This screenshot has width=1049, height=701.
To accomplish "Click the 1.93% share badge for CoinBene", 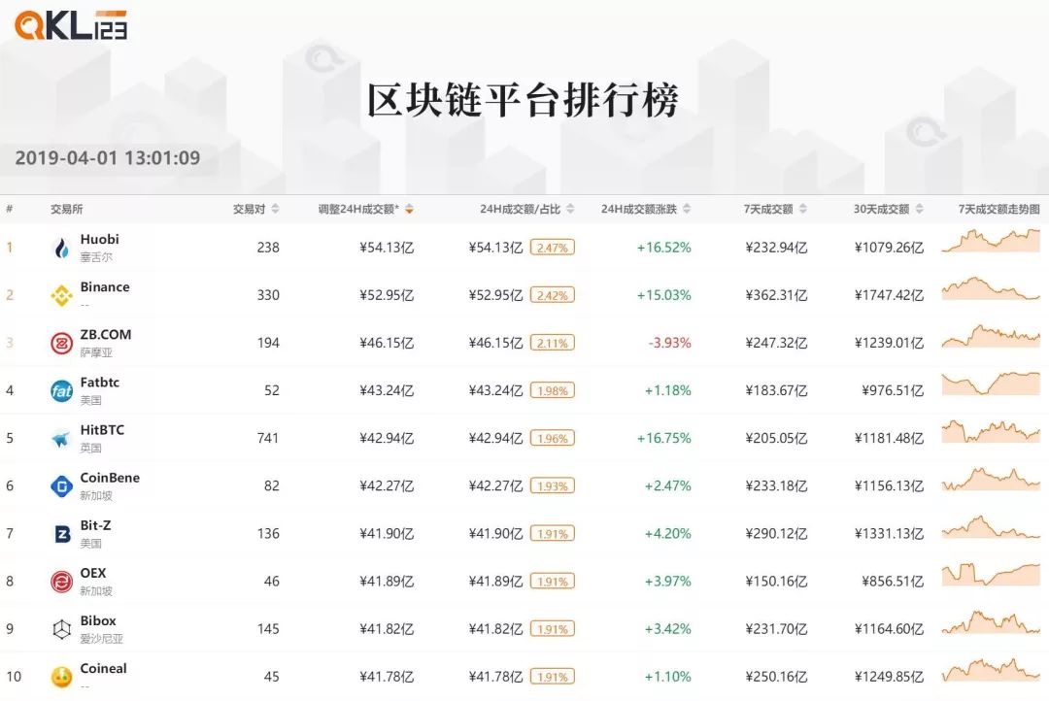I will click(x=553, y=486).
